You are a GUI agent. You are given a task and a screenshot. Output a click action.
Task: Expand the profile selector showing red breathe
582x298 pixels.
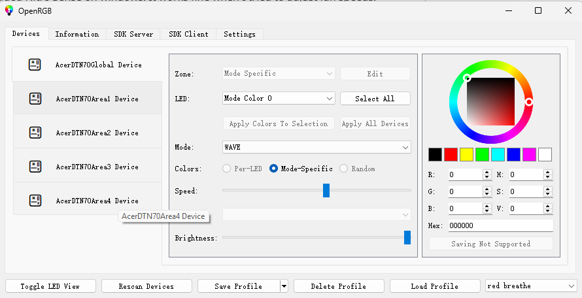tap(531, 286)
